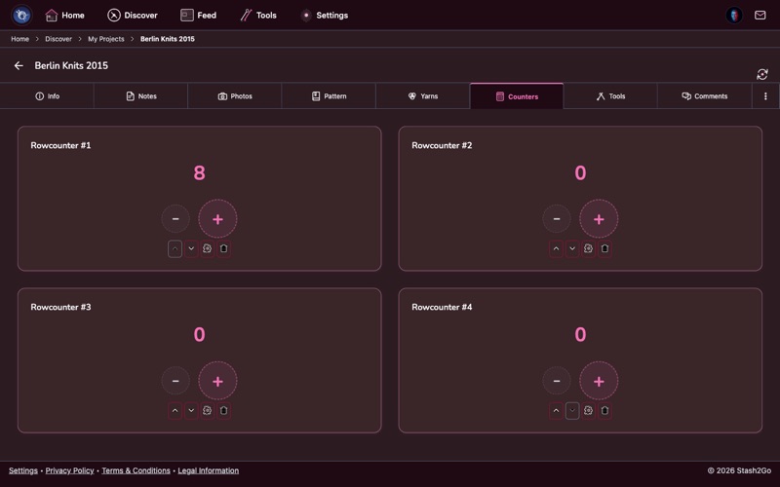Move Rowcounter #4 up with chevron
Screen dimensions: 780x487
[x=556, y=410]
